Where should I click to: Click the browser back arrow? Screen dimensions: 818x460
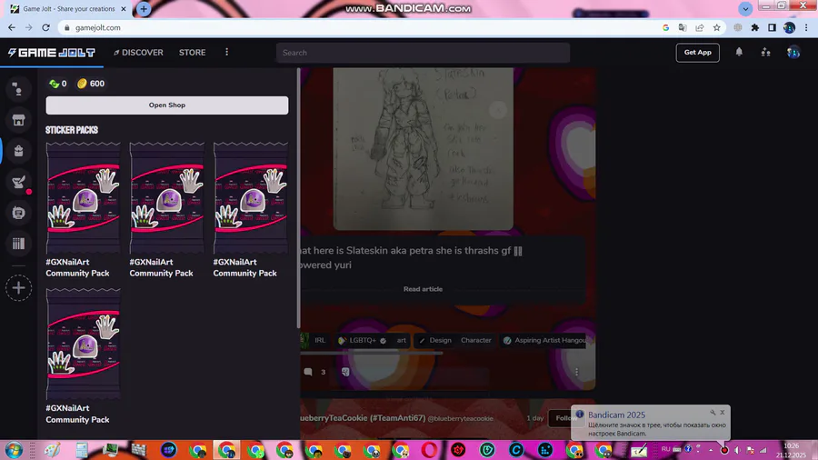[x=12, y=27]
